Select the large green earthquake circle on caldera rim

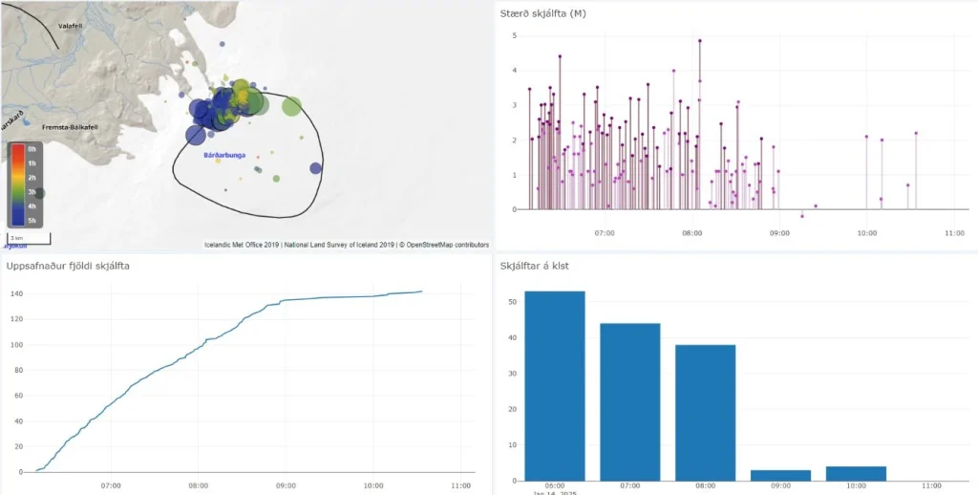tap(291, 107)
